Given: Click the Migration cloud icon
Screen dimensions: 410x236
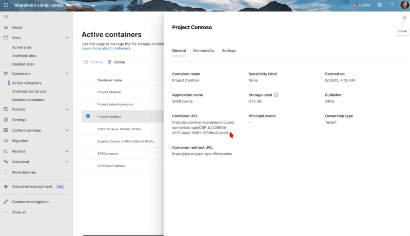Looking at the screenshot, I should (x=6, y=141).
